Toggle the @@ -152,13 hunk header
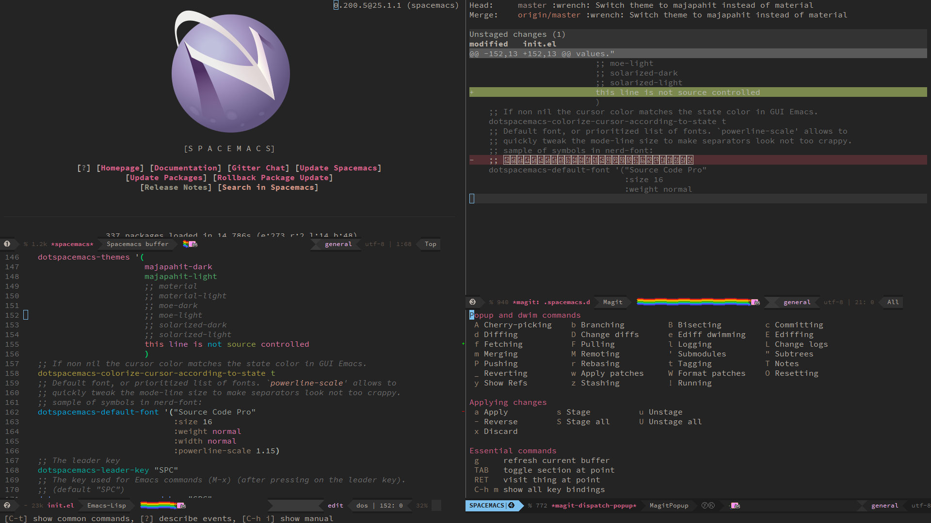 (698, 54)
